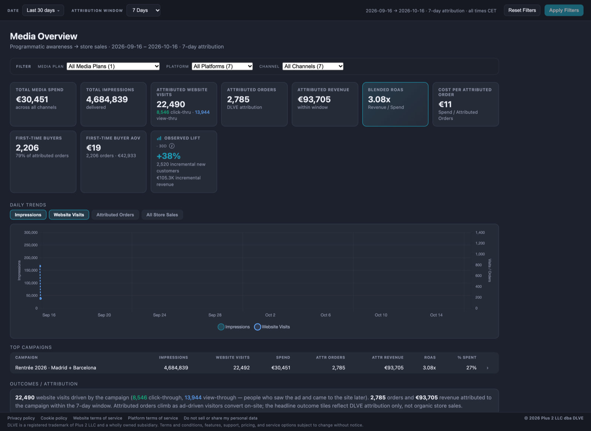Image resolution: width=591 pixels, height=431 pixels.
Task: Open the All Media Plans dropdown
Action: (x=113, y=66)
